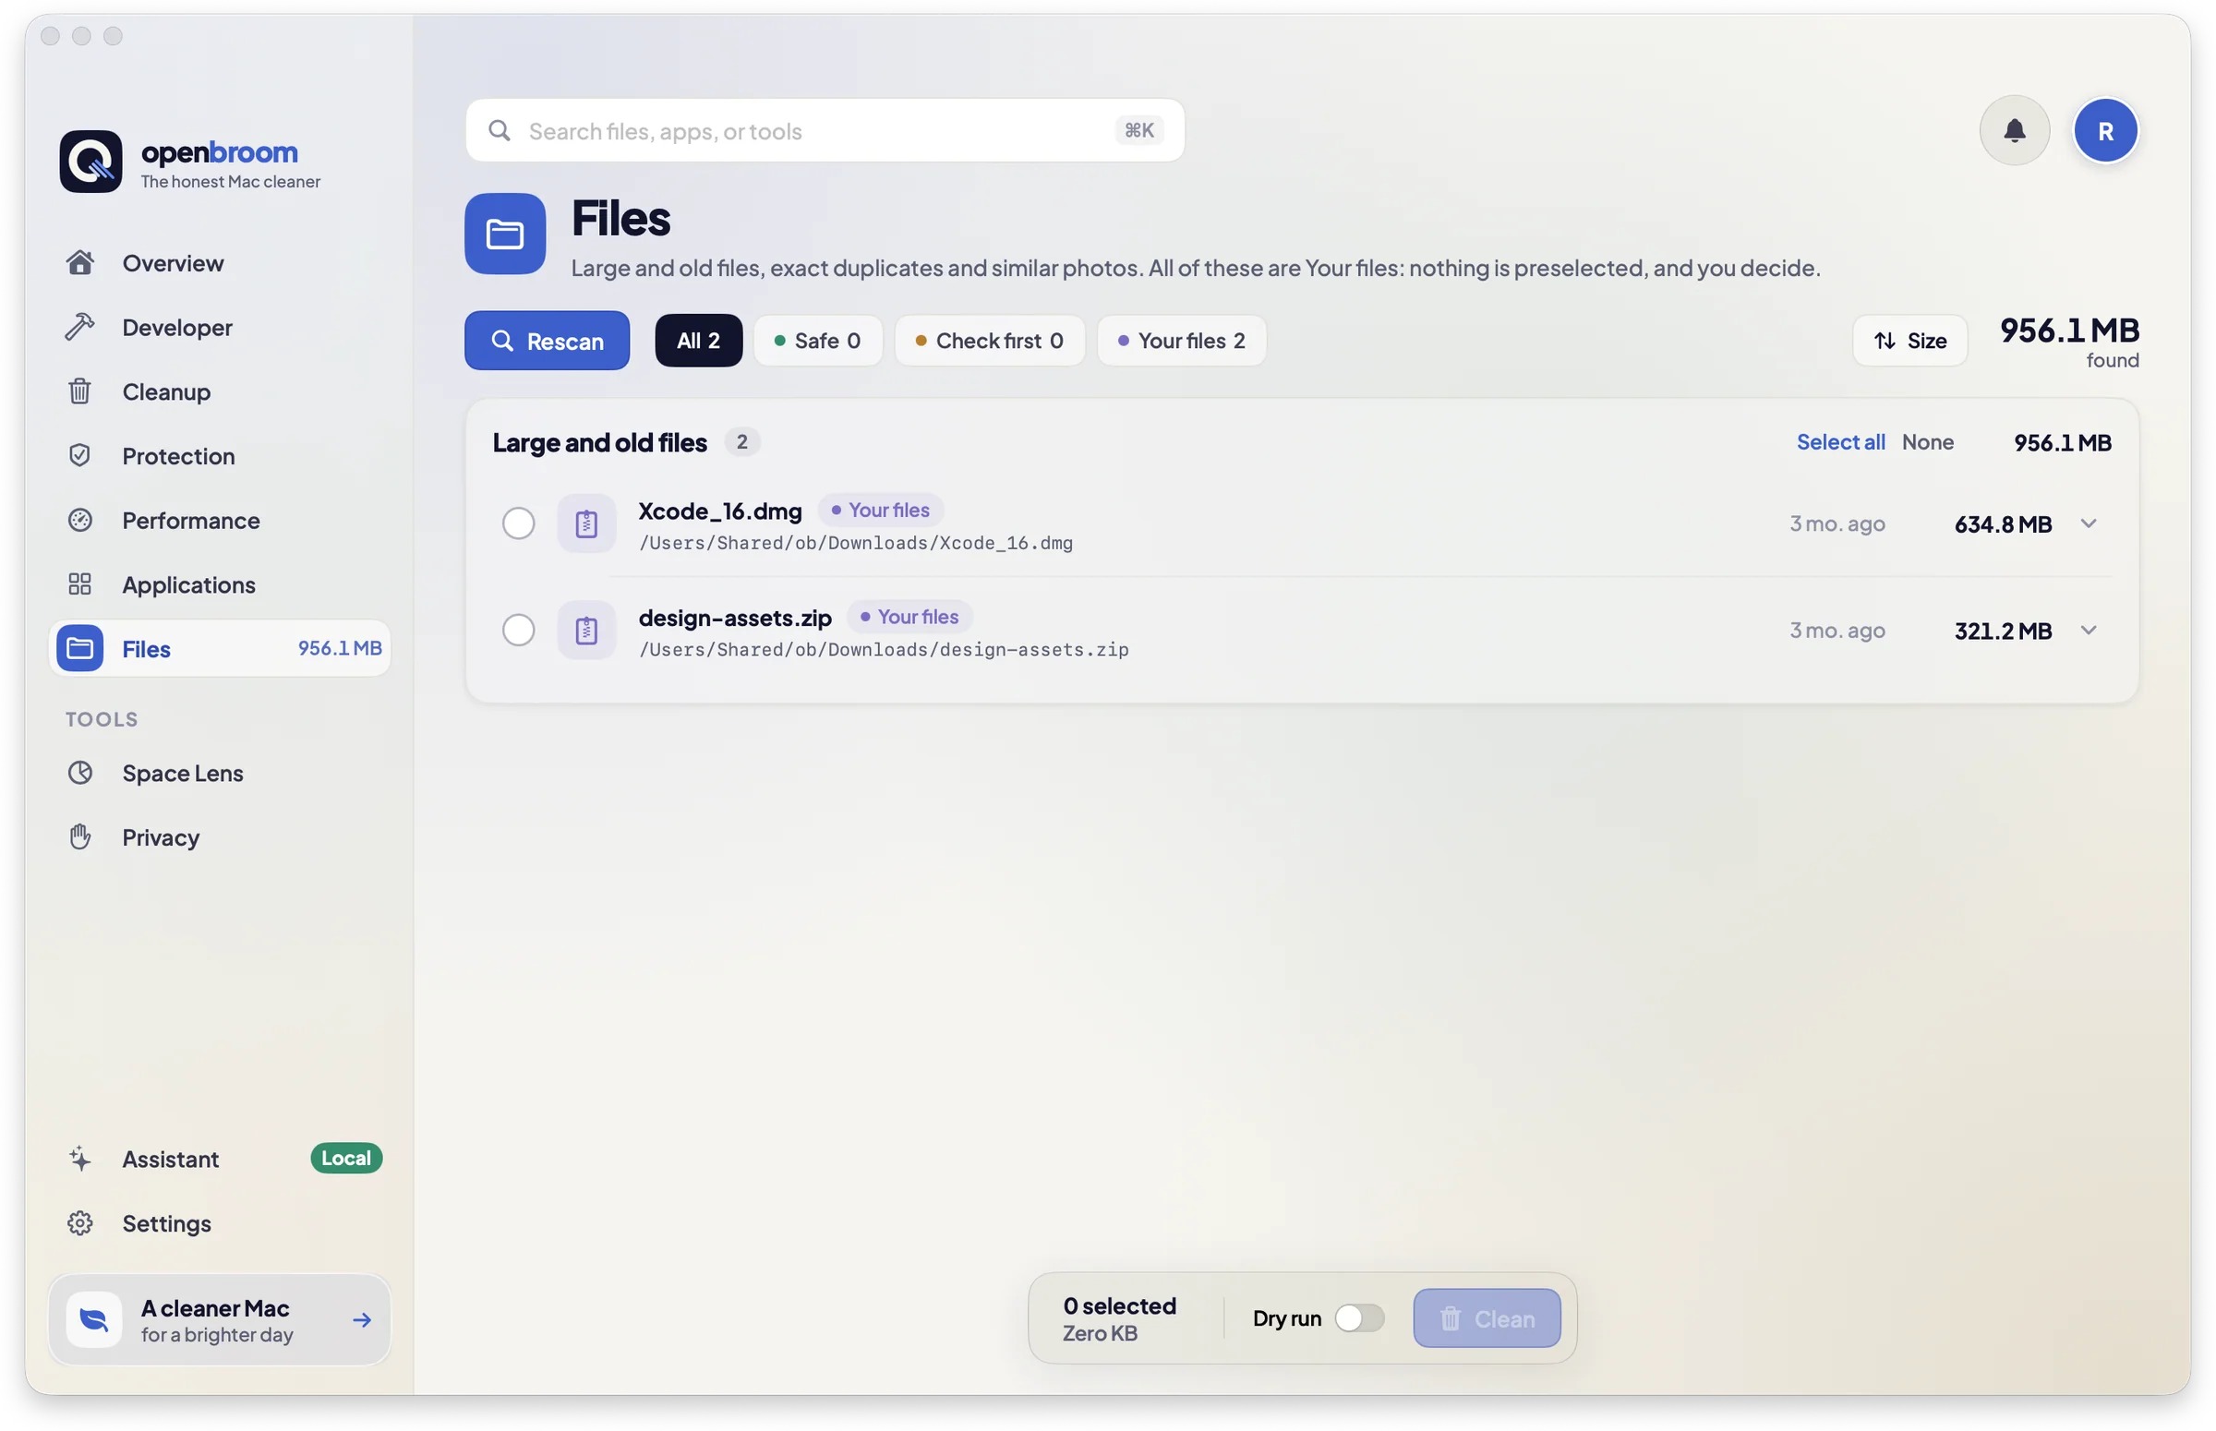Open Developer hammer icon in sidebar
This screenshot has width=2216, height=1431.
80,327
